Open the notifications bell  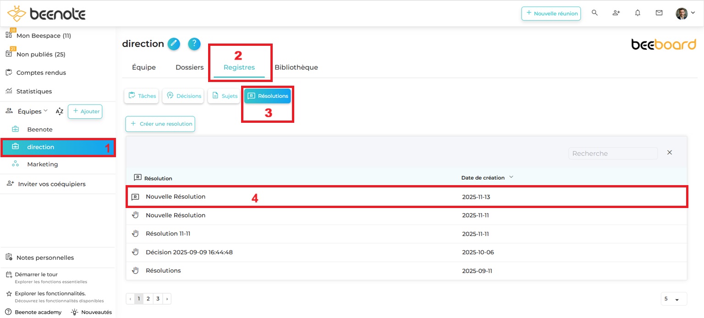[638, 13]
